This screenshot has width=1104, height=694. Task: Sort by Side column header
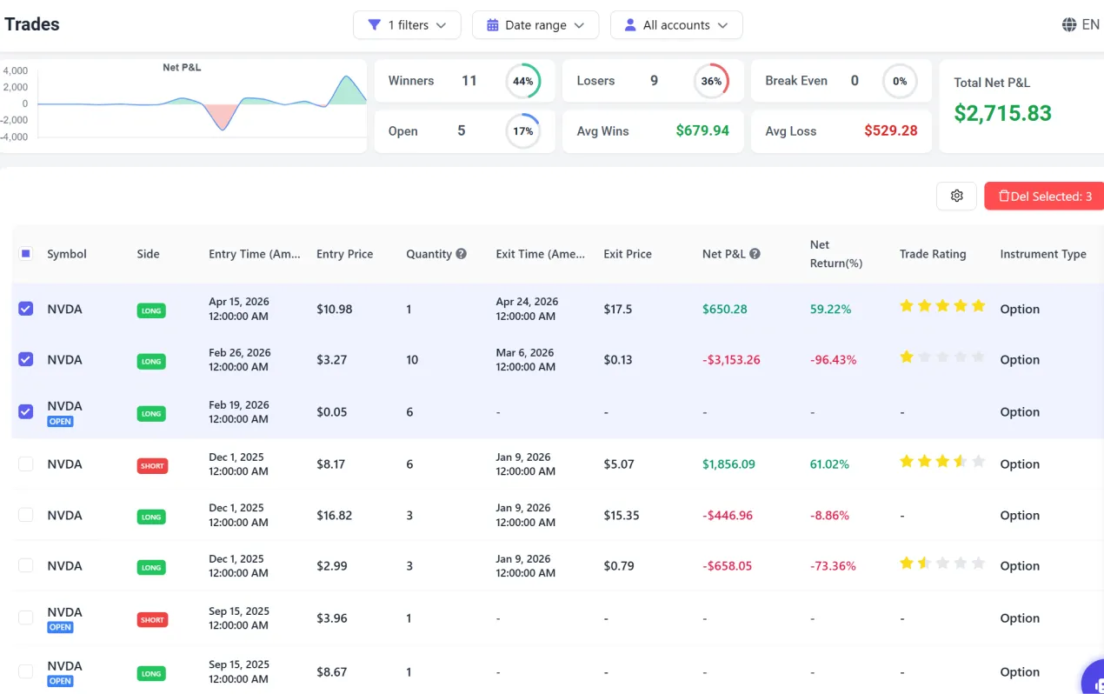[149, 254]
